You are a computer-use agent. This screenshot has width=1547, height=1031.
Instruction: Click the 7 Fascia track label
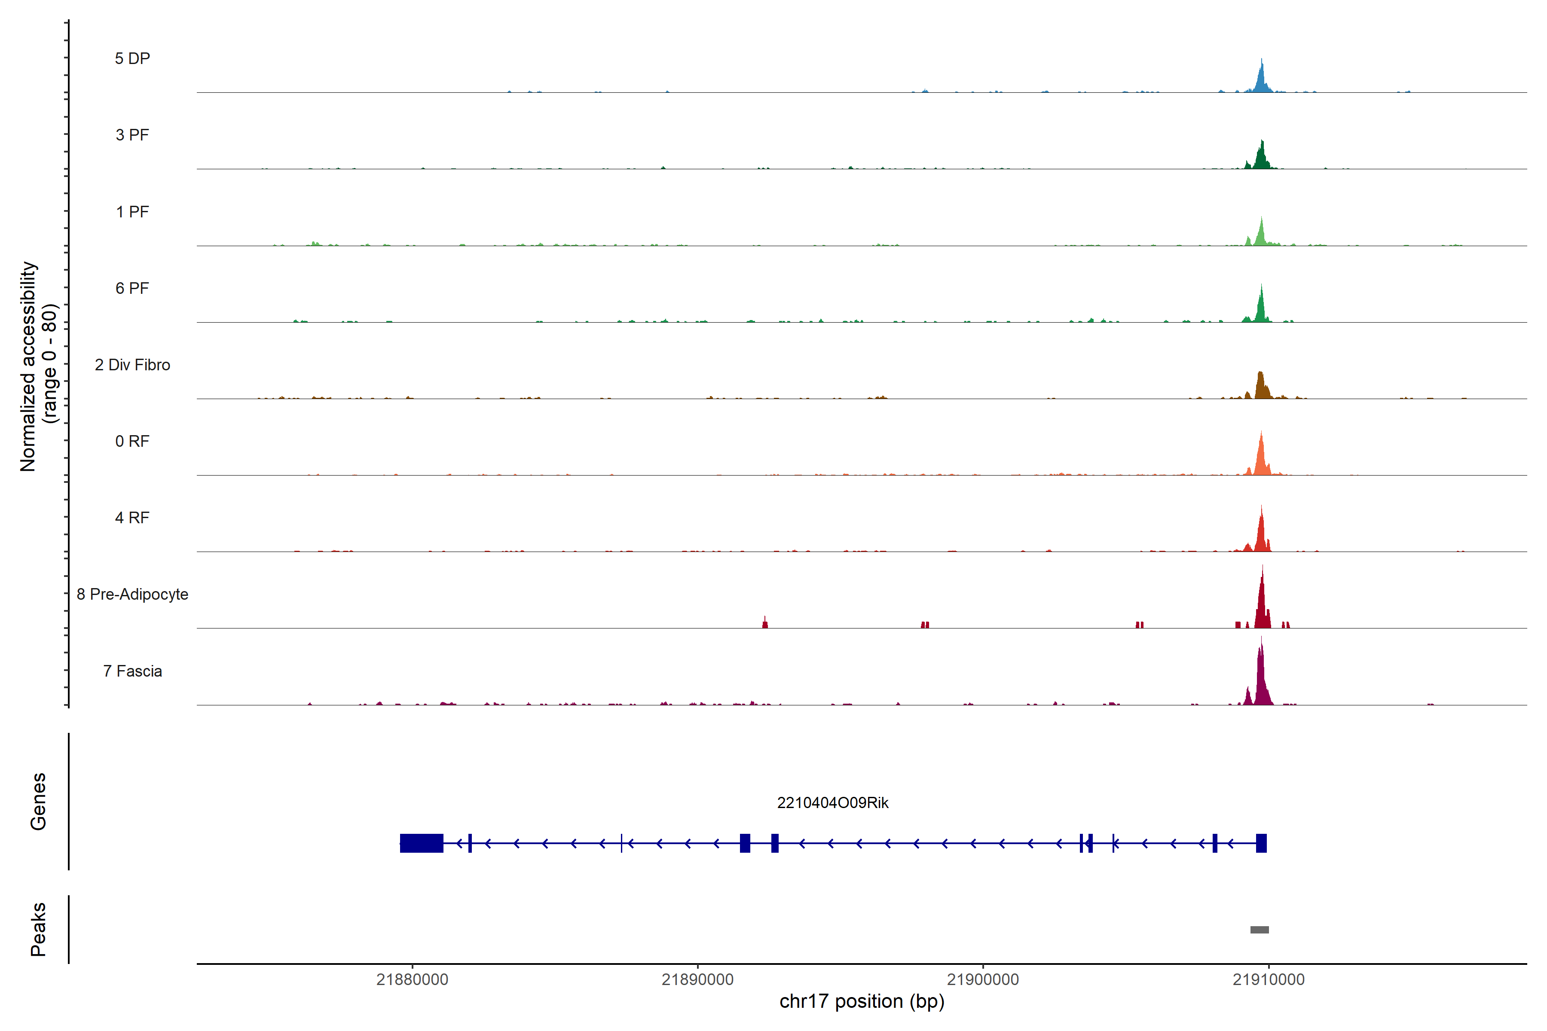[x=132, y=671]
